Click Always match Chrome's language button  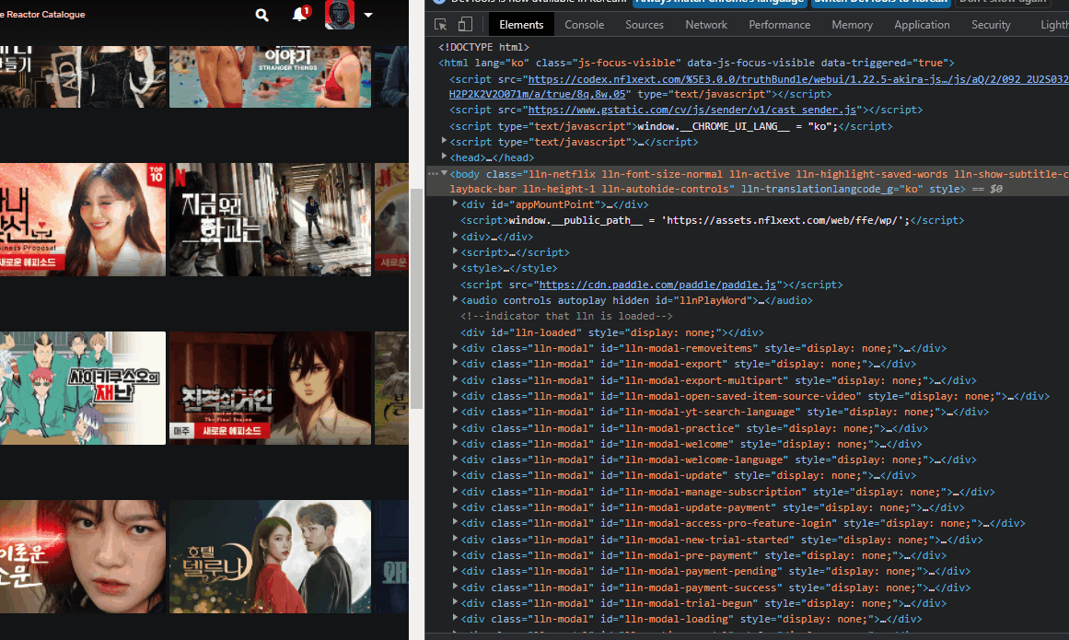(x=720, y=2)
